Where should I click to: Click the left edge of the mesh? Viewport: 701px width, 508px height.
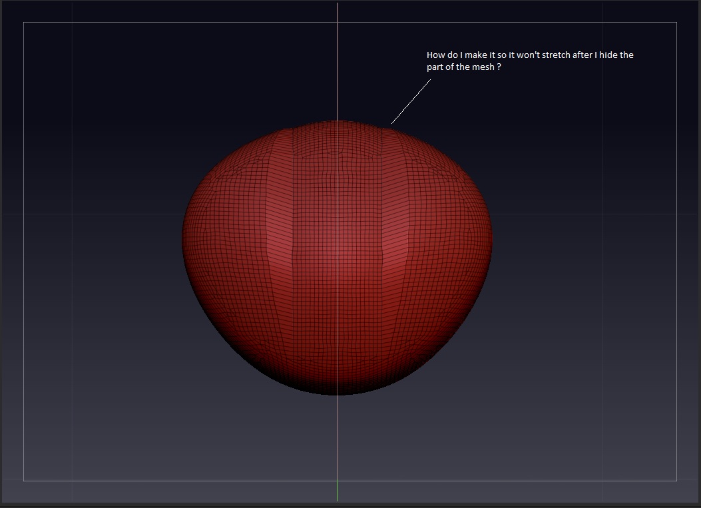[182, 246]
